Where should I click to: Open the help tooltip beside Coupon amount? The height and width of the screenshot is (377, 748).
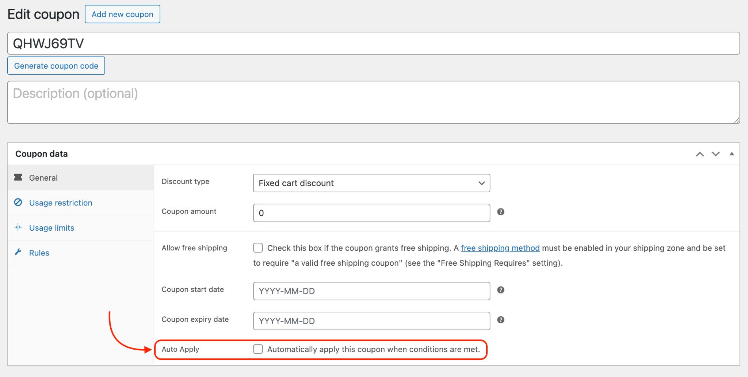click(501, 212)
